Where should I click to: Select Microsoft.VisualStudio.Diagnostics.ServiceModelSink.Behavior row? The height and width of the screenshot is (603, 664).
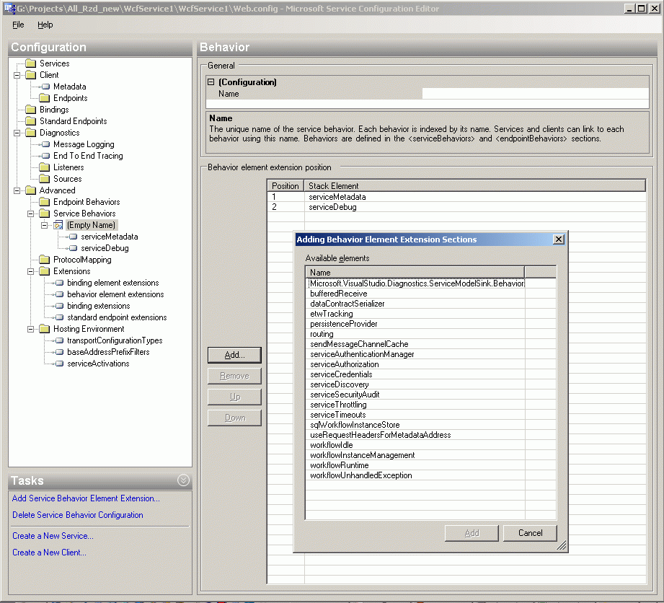[x=415, y=283]
